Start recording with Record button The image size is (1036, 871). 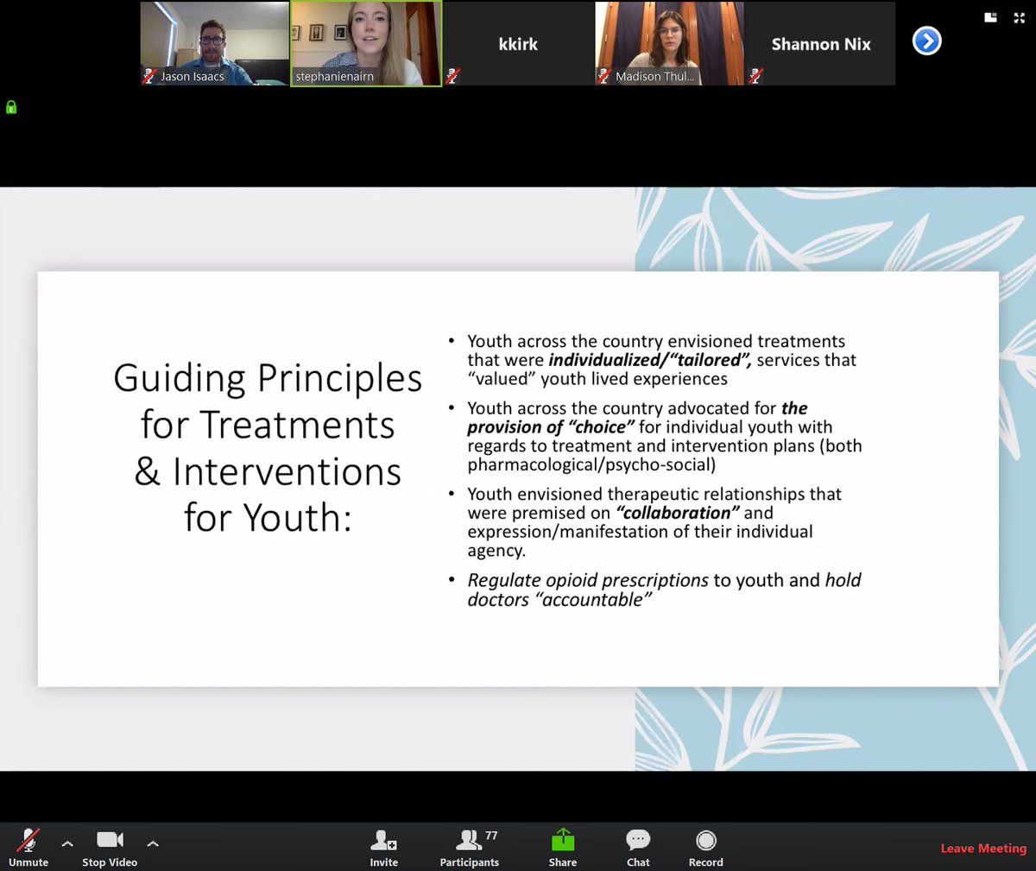(706, 848)
